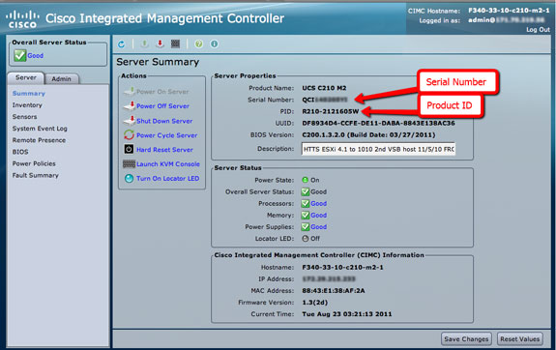Click the UUID value DF8934D4-CCFE-DE11-DABA-8843E138AC36
Viewport: 556px width, 350px height.
click(x=378, y=123)
